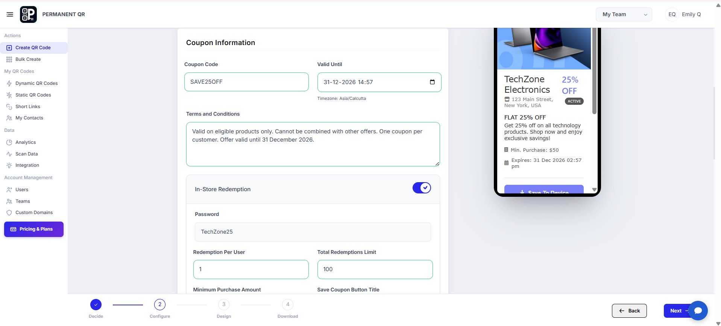Image resolution: width=721 pixels, height=326 pixels.
Task: Click the Custom Domains shield icon
Action: pyautogui.click(x=9, y=213)
